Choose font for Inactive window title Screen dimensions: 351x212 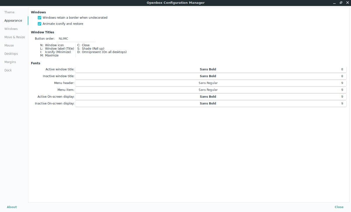click(x=211, y=76)
